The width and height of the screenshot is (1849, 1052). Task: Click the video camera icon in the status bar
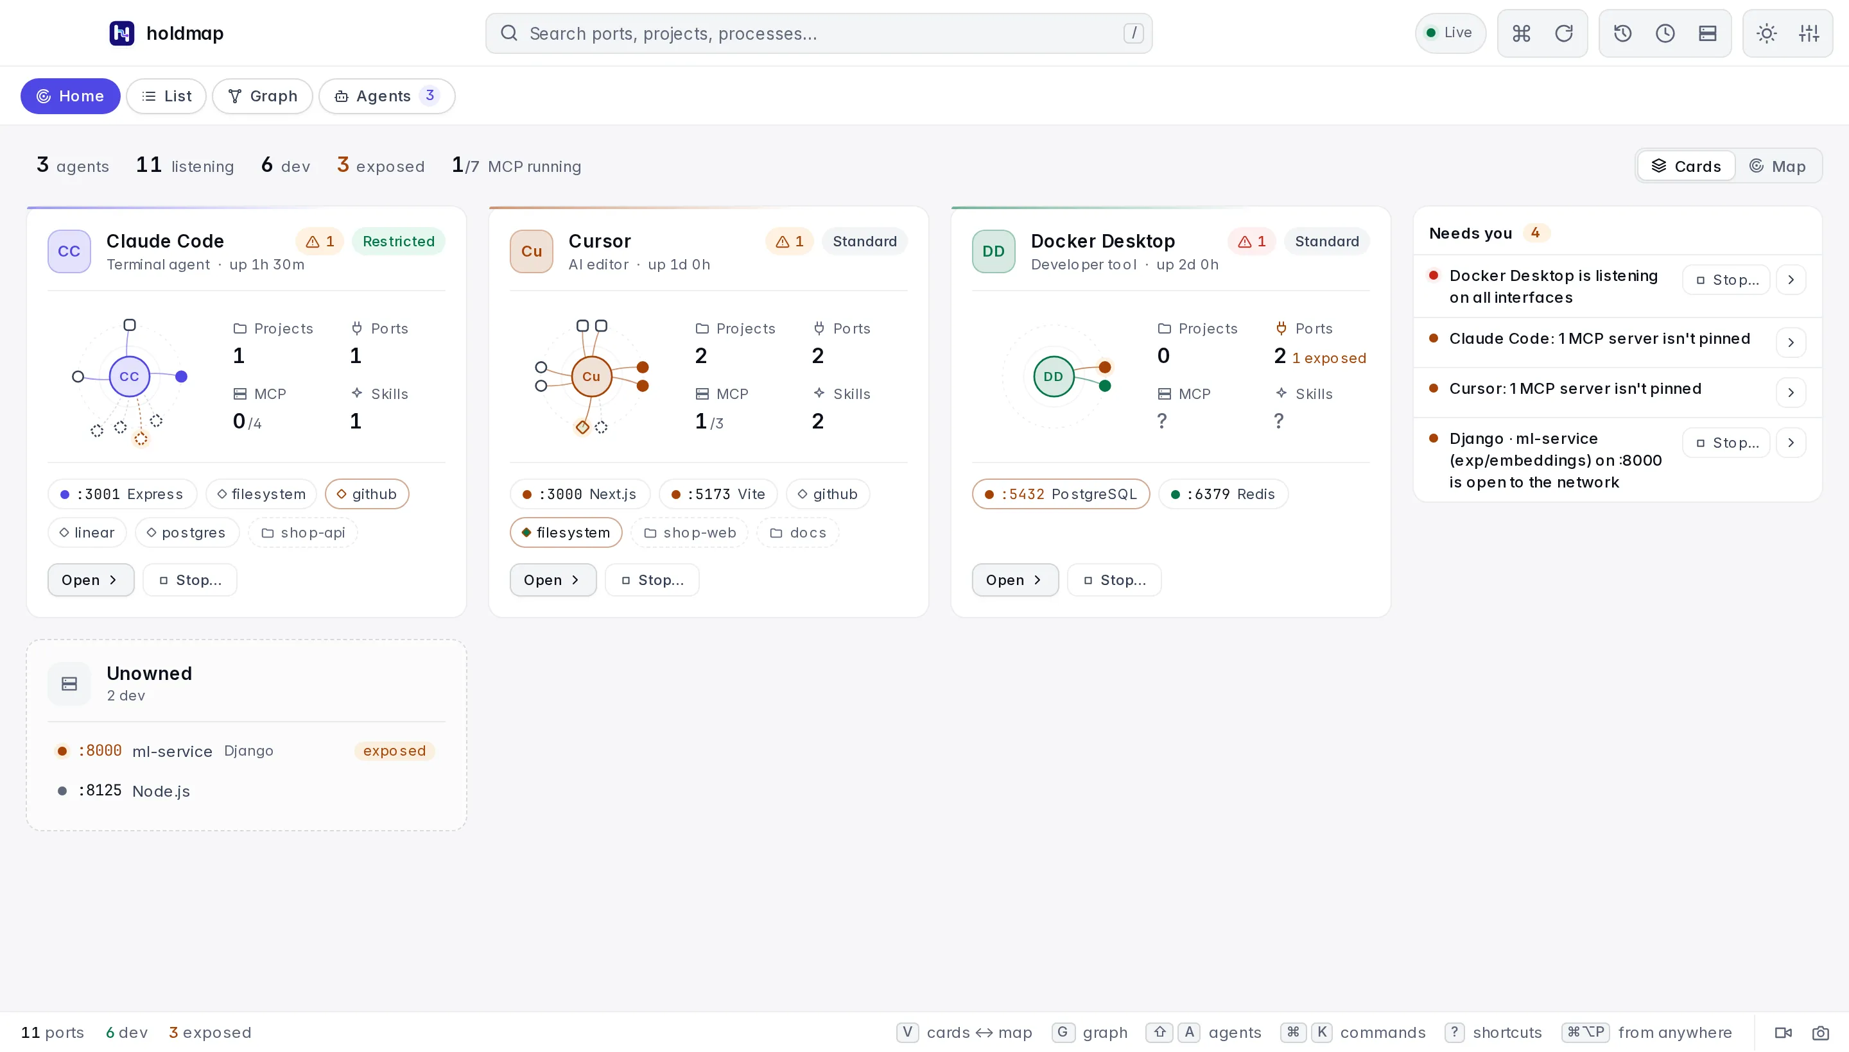tap(1784, 1033)
